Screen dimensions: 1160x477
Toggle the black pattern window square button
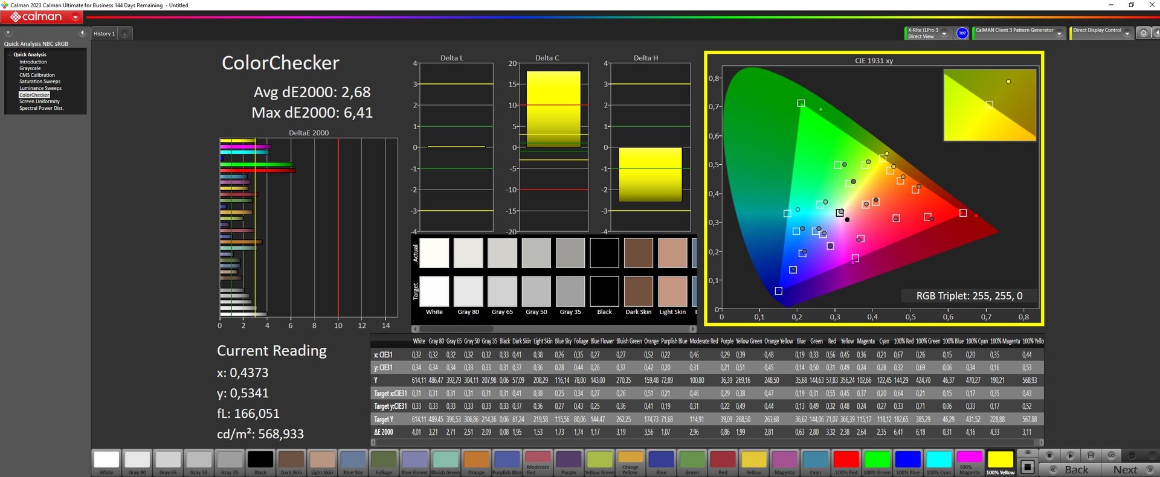(1027, 467)
